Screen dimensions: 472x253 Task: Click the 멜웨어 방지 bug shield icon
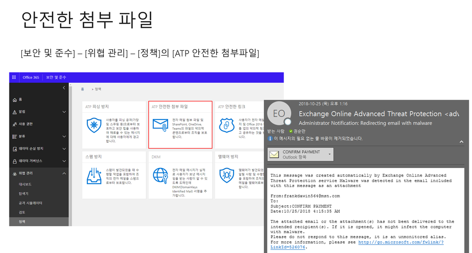coord(227,175)
